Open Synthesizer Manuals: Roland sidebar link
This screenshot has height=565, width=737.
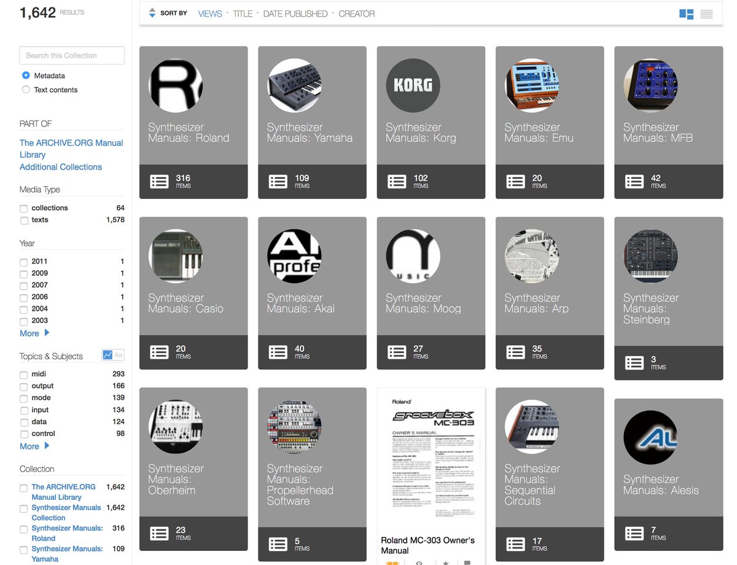pyautogui.click(x=67, y=533)
